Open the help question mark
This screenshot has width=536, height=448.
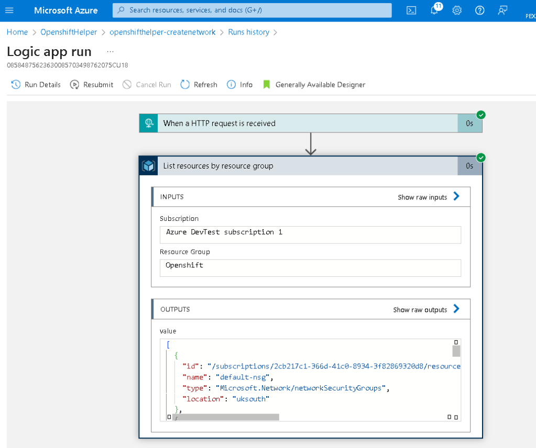(479, 10)
